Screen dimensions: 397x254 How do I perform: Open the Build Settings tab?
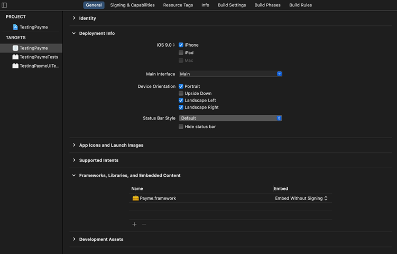pos(232,5)
